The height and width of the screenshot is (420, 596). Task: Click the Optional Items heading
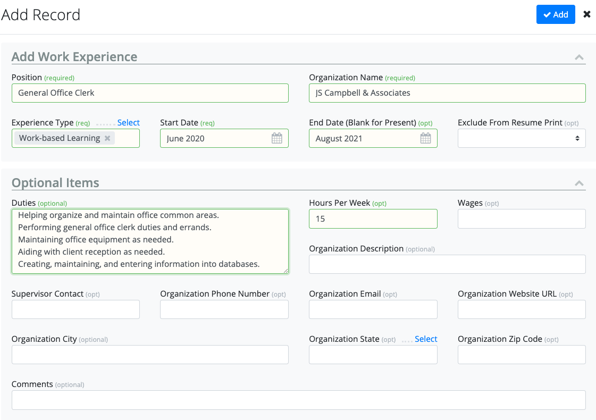55,183
